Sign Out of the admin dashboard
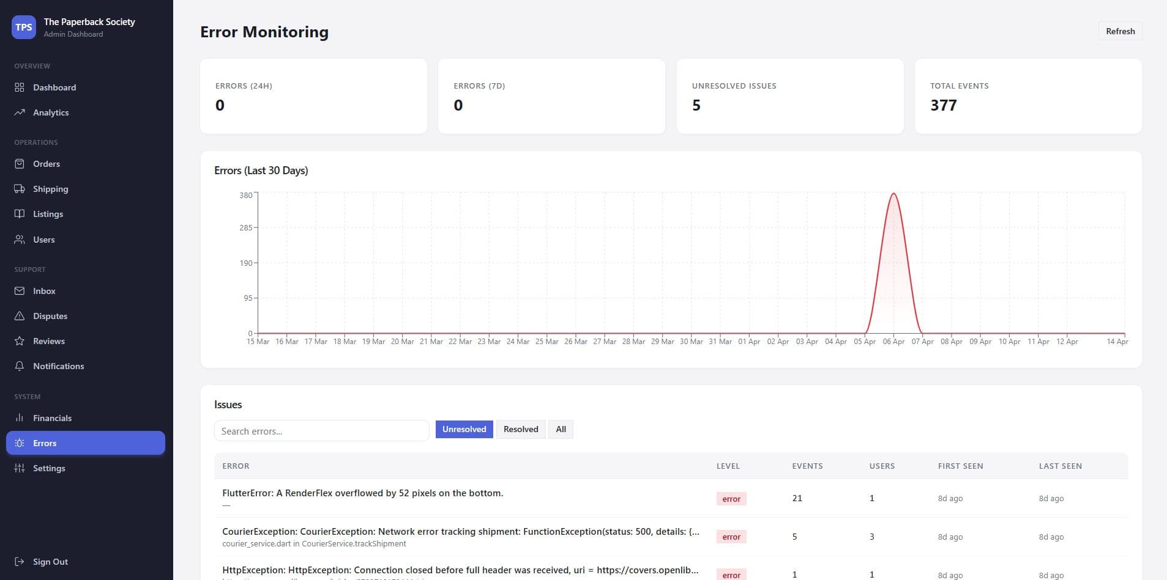1167x580 pixels. pyautogui.click(x=42, y=562)
